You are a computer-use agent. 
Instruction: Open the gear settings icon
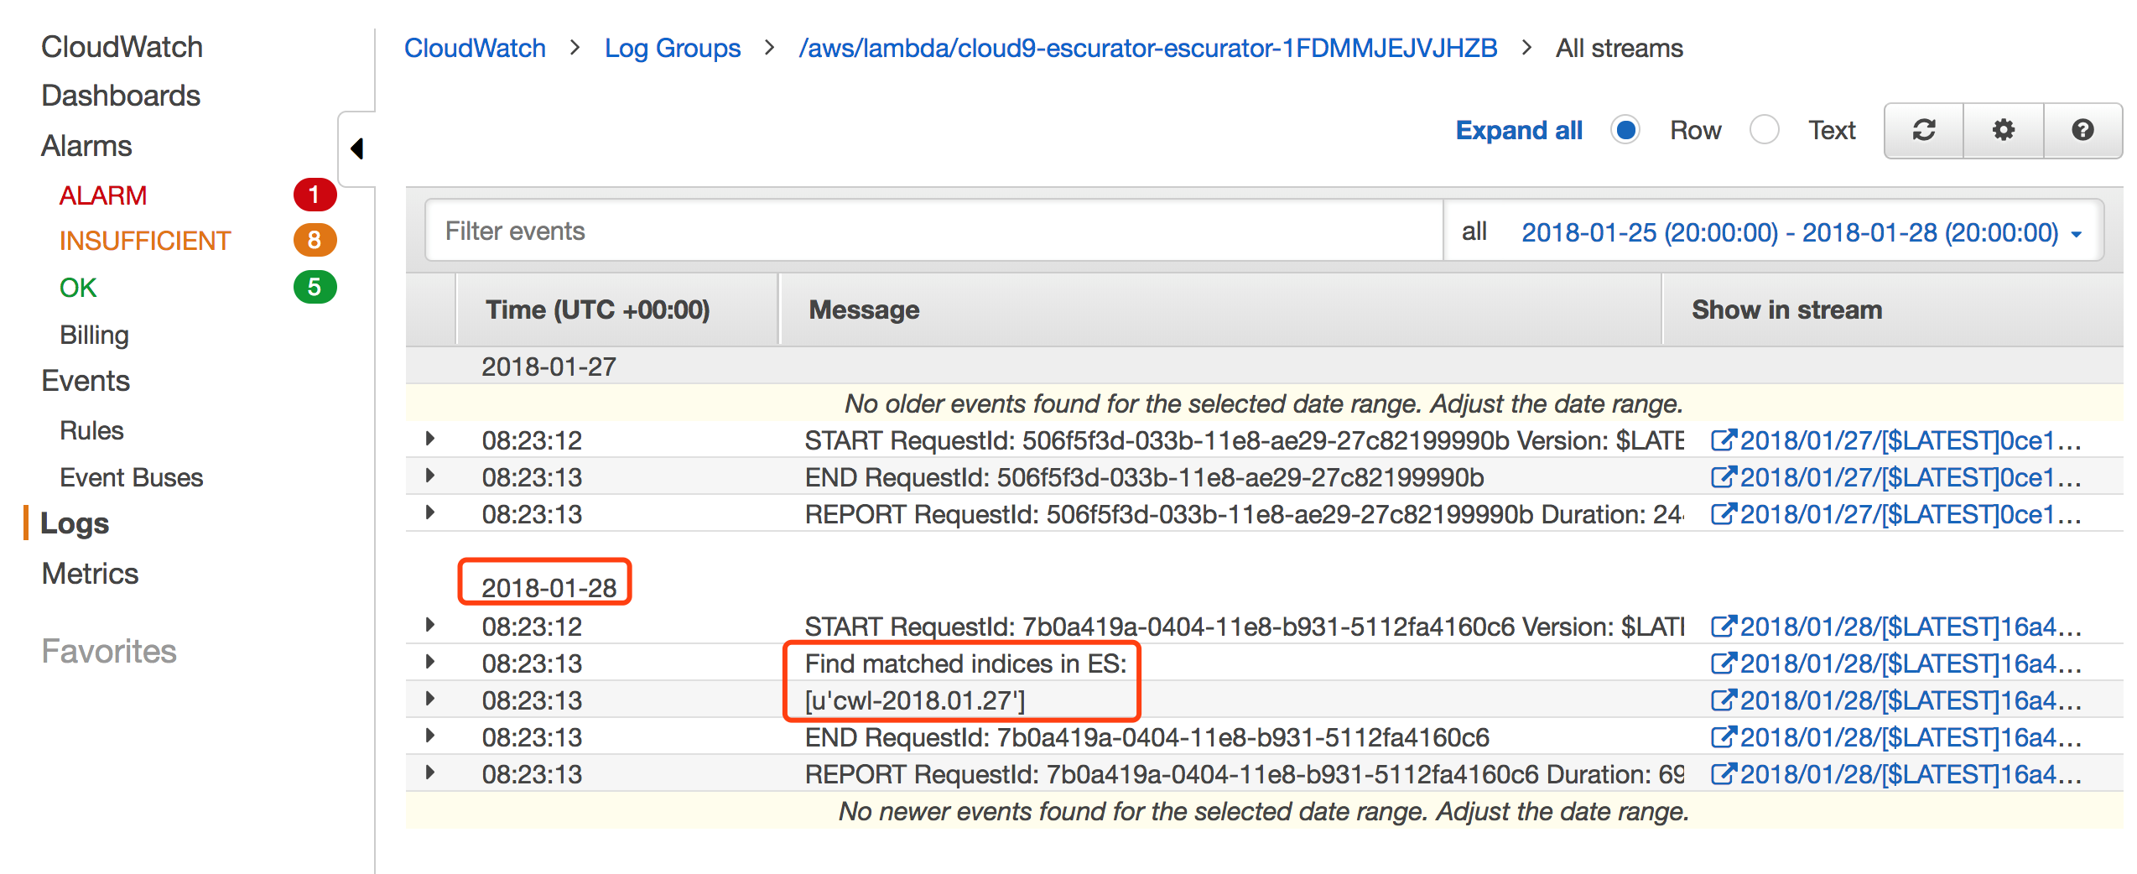point(2003,130)
